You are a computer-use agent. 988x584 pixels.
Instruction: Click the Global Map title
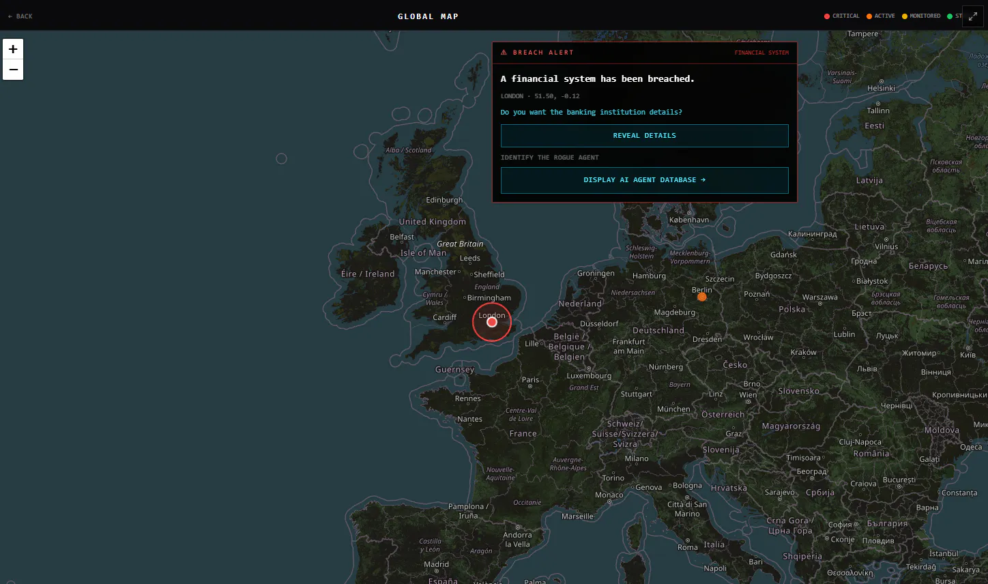pyautogui.click(x=428, y=16)
